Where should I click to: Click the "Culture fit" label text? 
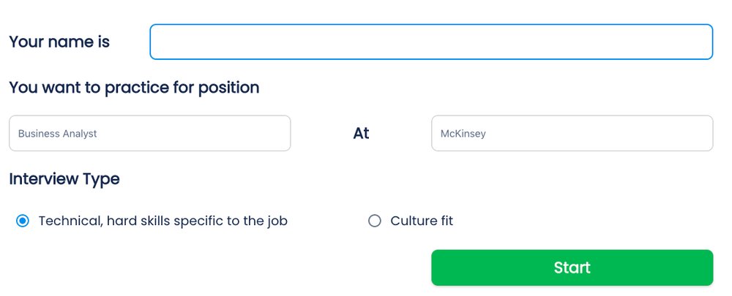(422, 221)
